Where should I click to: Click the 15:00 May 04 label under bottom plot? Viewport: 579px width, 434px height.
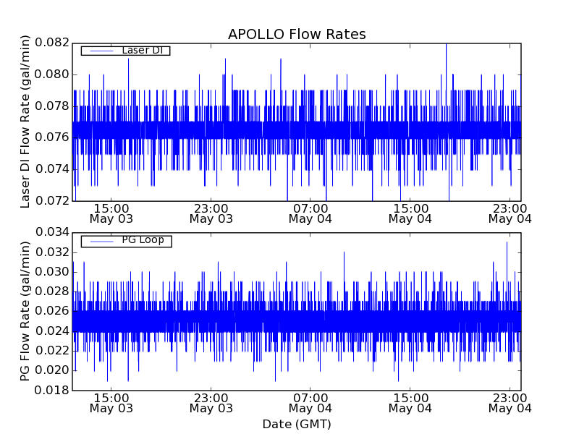pyautogui.click(x=410, y=402)
